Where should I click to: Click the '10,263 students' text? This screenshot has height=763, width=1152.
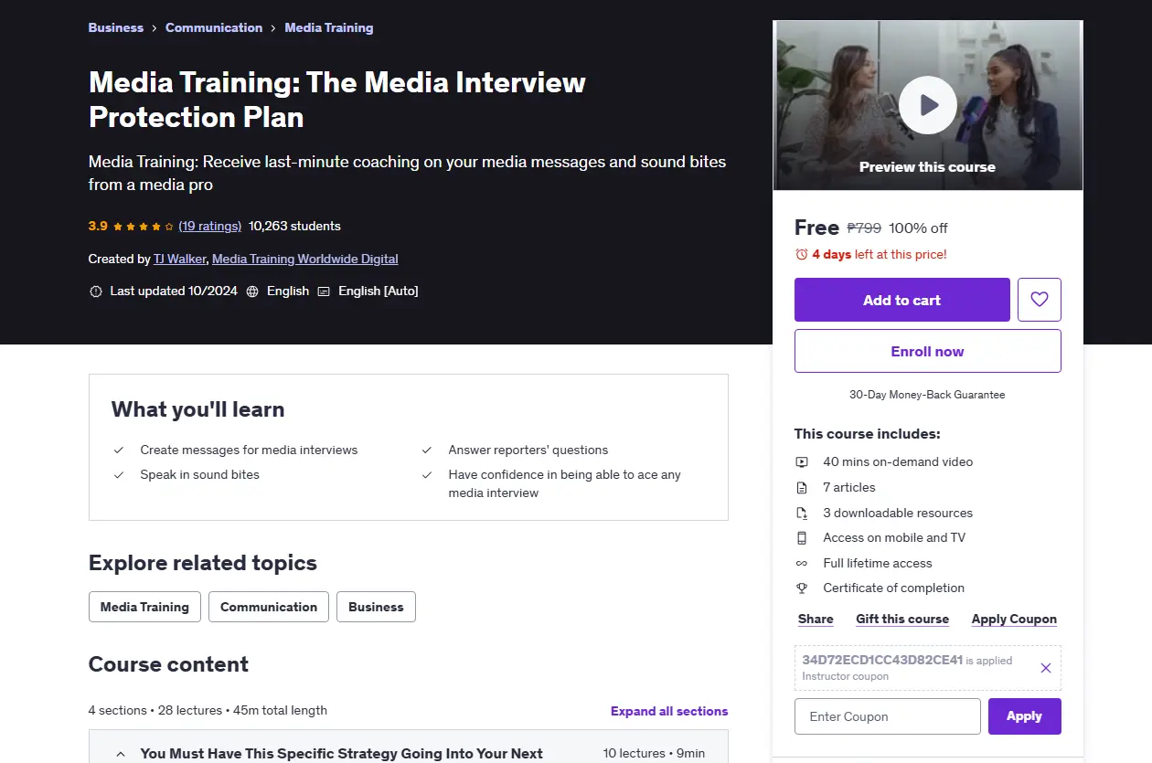pos(294,226)
